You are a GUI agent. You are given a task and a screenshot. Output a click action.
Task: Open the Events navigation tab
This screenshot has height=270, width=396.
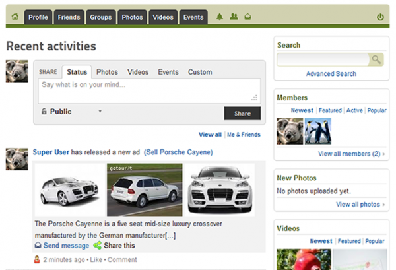[x=193, y=17]
